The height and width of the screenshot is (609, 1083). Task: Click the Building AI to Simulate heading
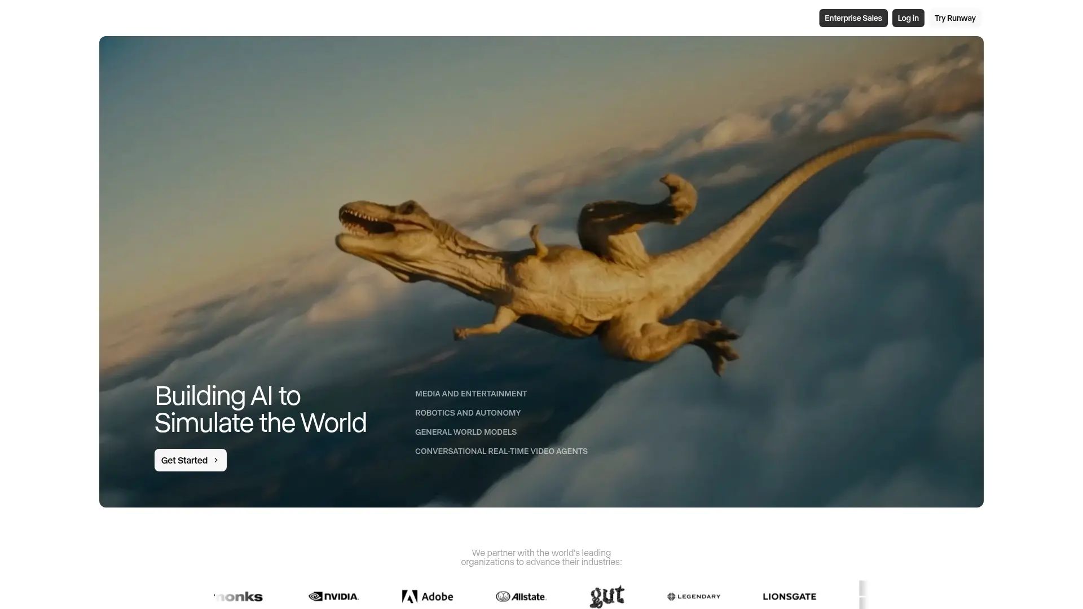(260, 409)
